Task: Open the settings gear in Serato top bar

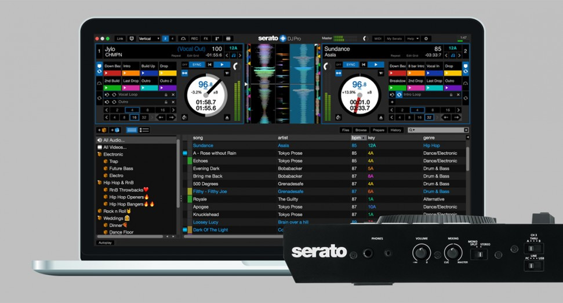Action: coord(426,38)
